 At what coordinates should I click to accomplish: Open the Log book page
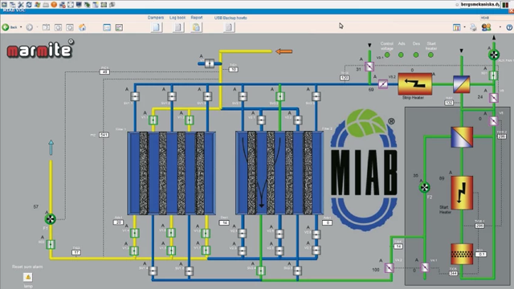point(178,27)
